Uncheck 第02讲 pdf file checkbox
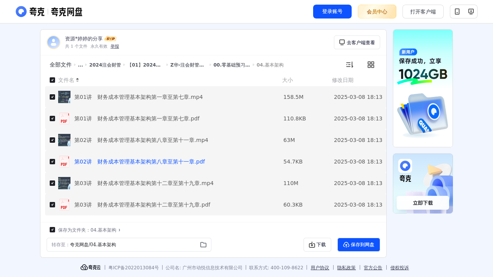Viewport: 493px width, 277px height. pos(52,162)
